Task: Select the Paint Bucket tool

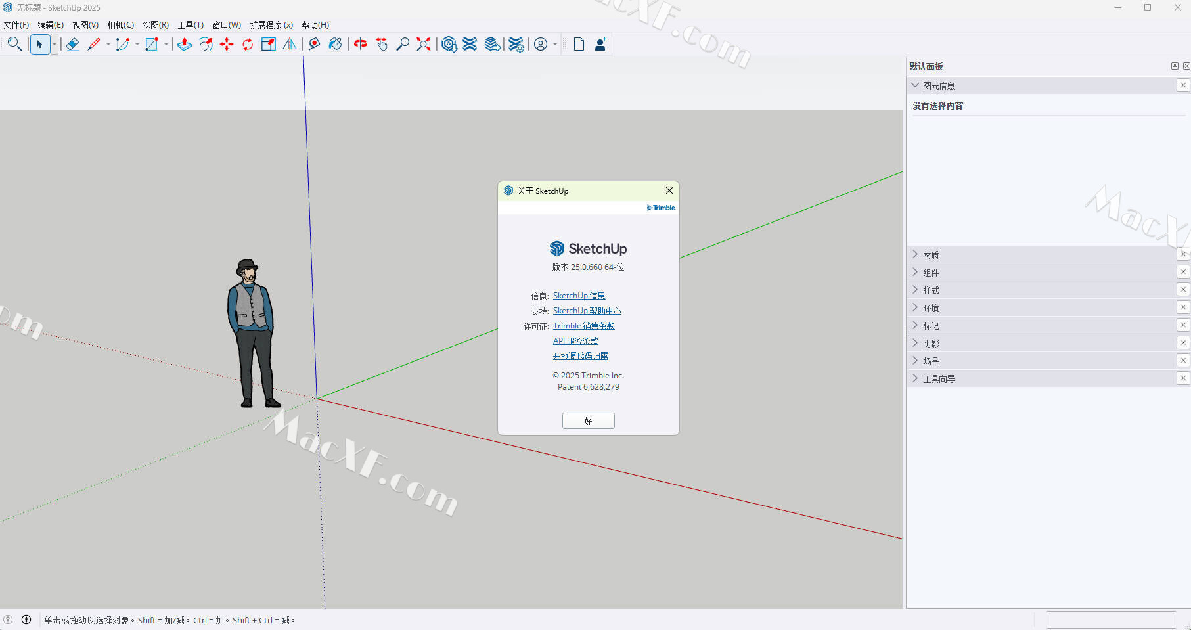Action: tap(336, 44)
